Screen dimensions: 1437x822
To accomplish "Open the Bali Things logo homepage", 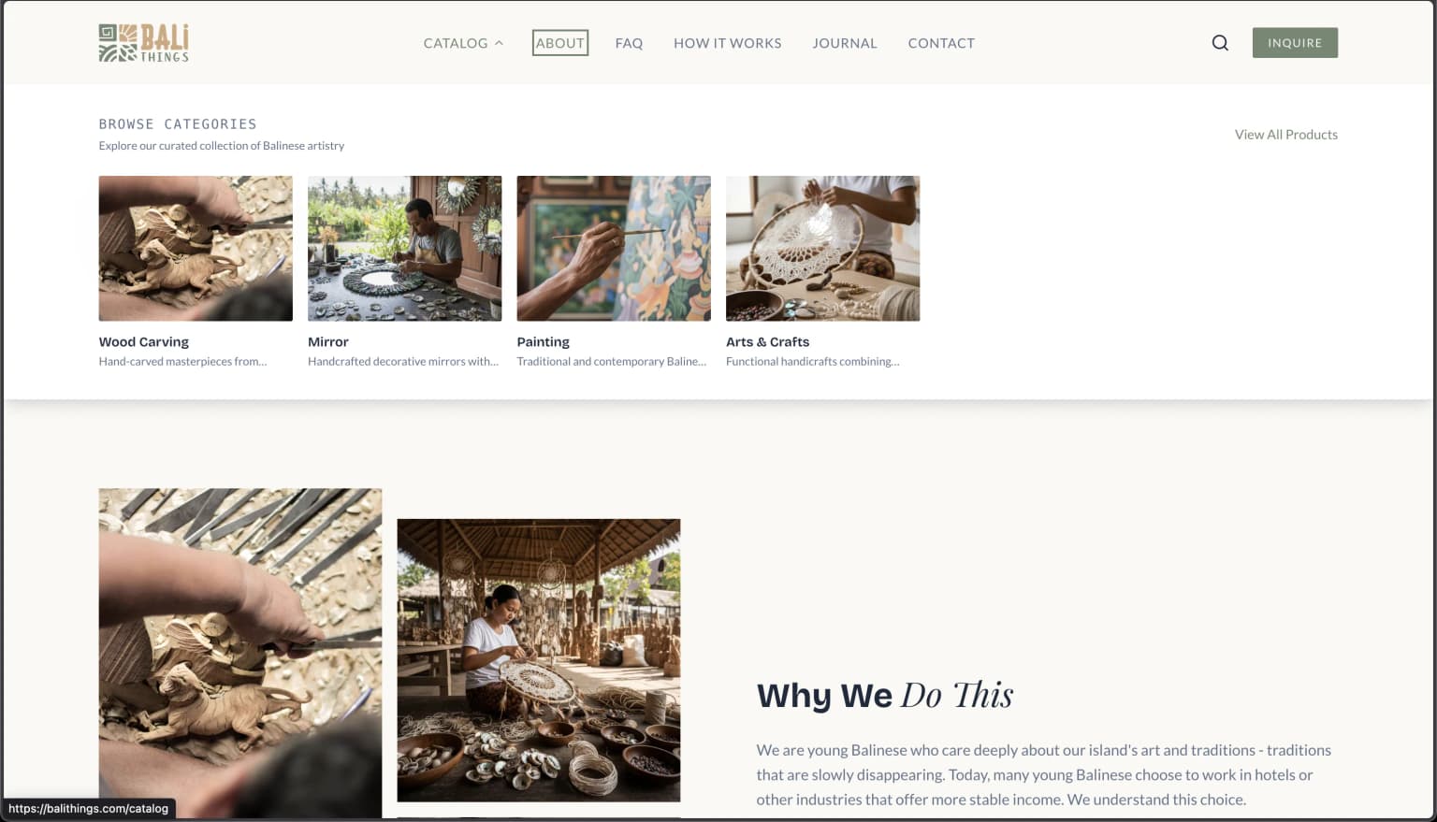I will pyautogui.click(x=144, y=43).
